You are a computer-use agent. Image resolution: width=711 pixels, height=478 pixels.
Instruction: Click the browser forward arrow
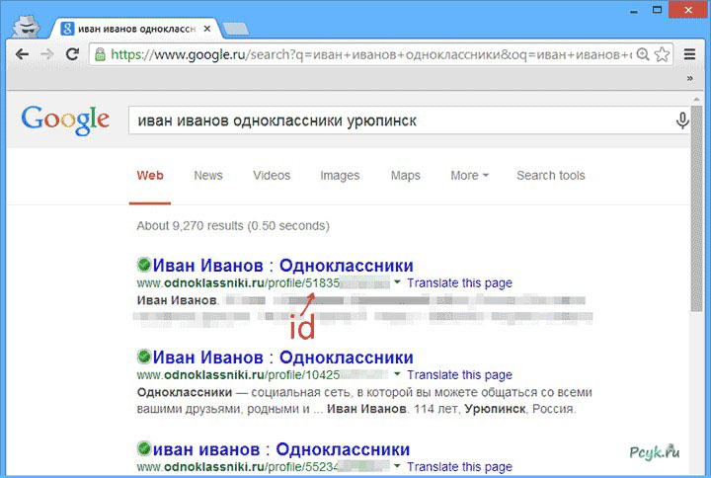click(x=46, y=53)
